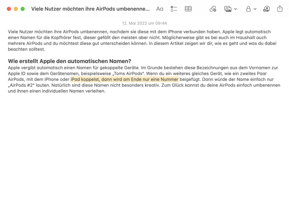Expand the media dropdown chevron
The image size is (289, 207).
click(x=236, y=9)
